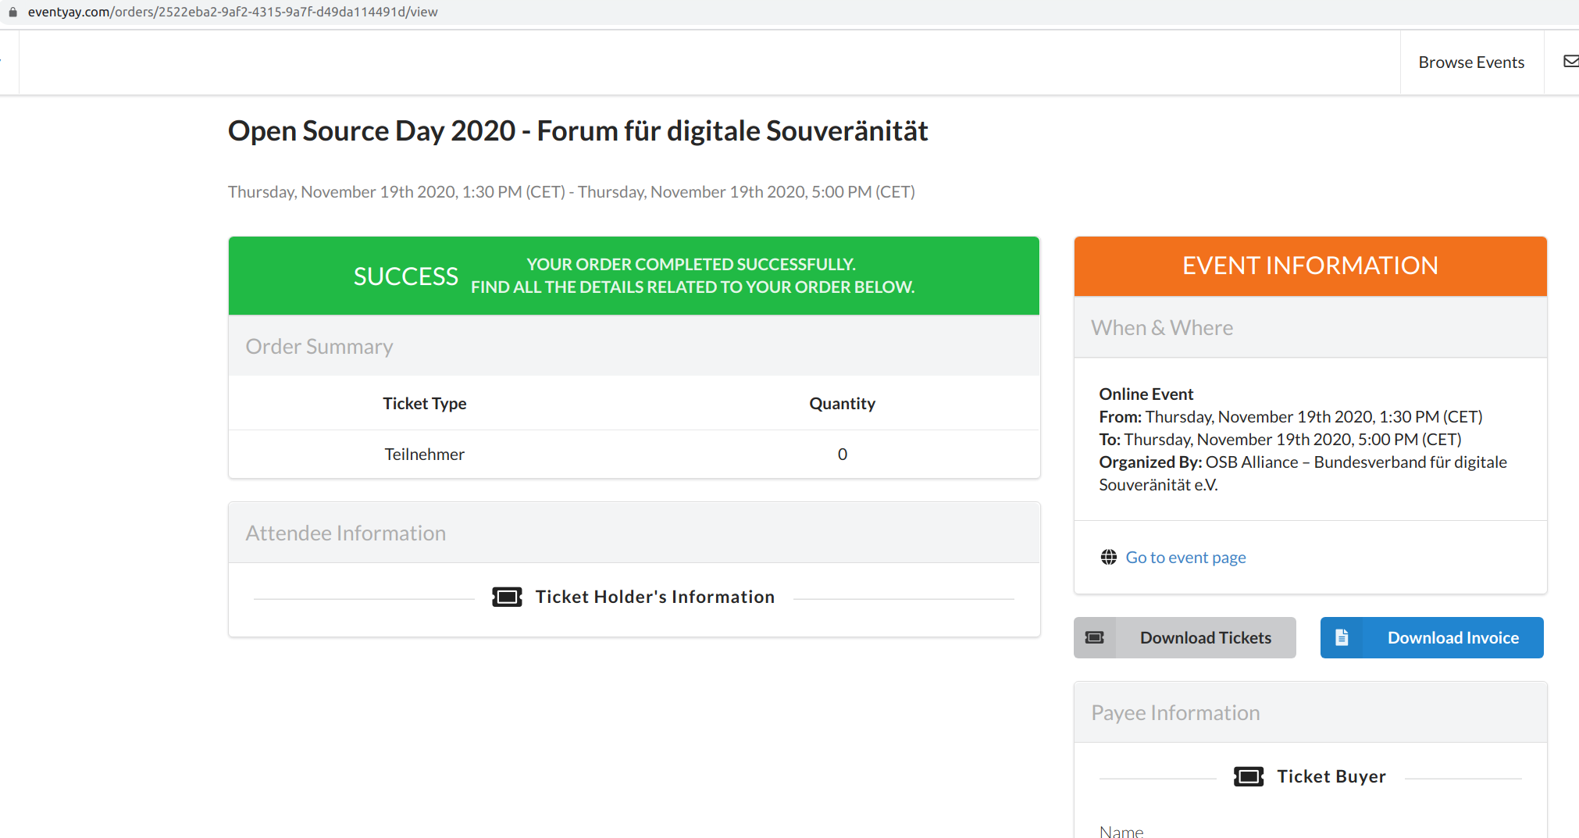Click the ticket icon on Download Tickets
1579x838 pixels.
click(x=1095, y=637)
